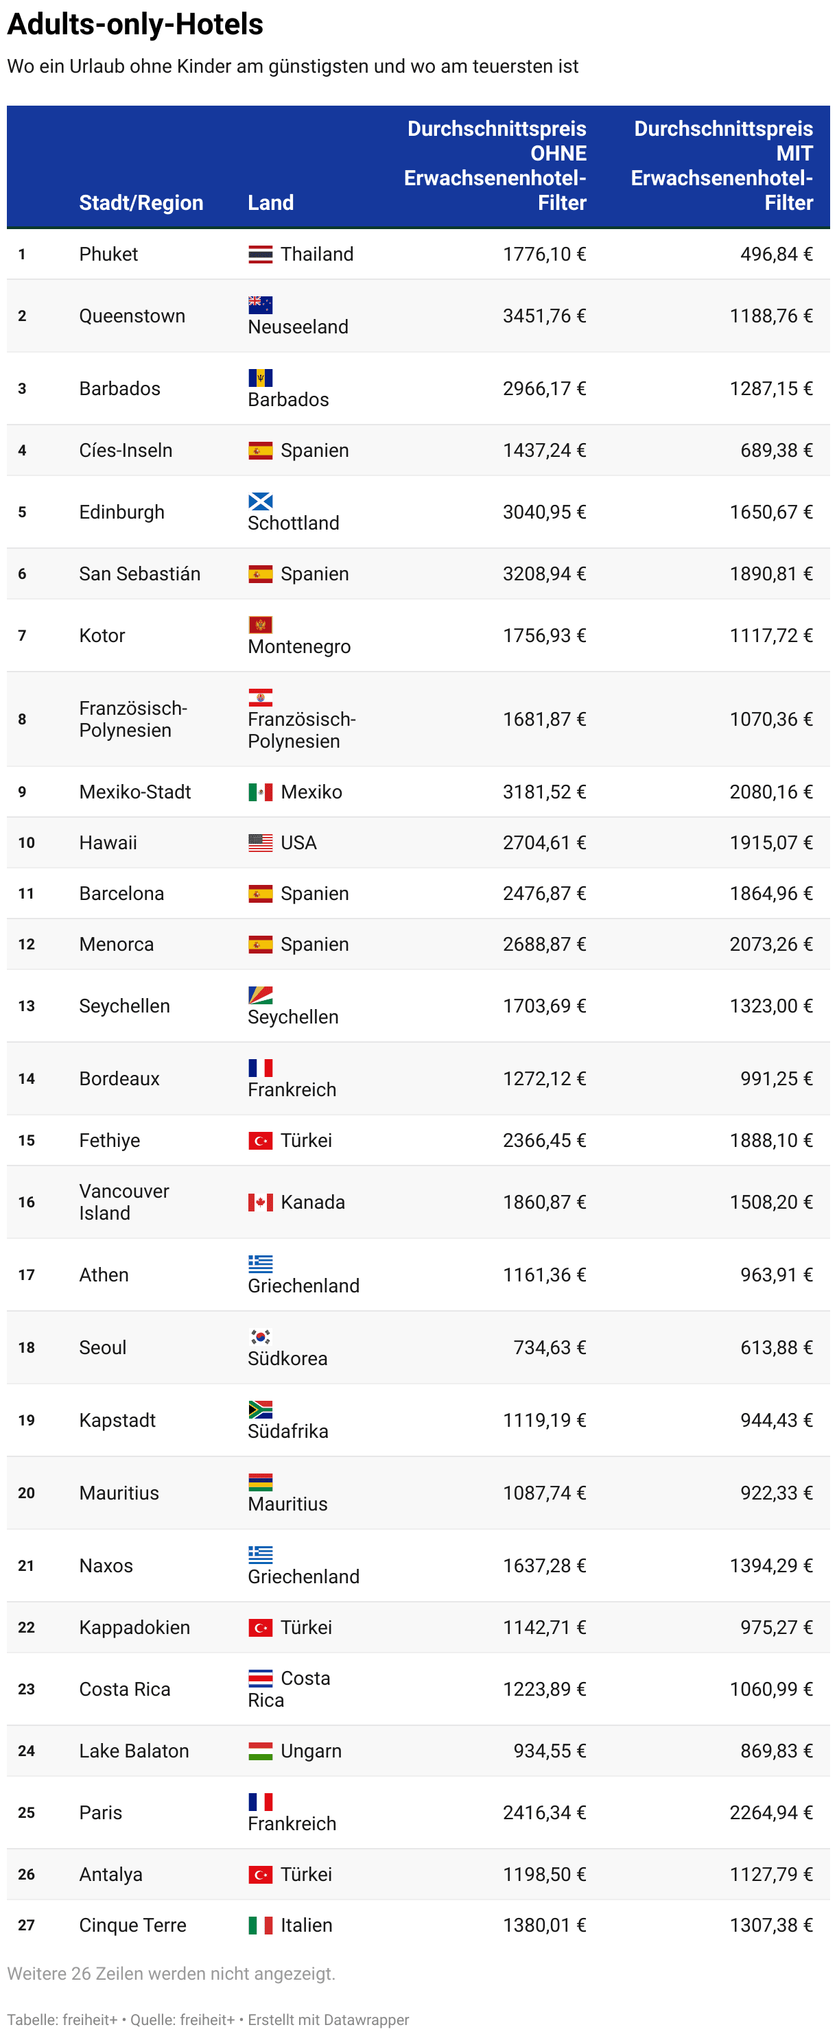This screenshot has width=837, height=2036.
Task: Click the Neuseeland flag in Queenstown row
Action: pyautogui.click(x=260, y=305)
